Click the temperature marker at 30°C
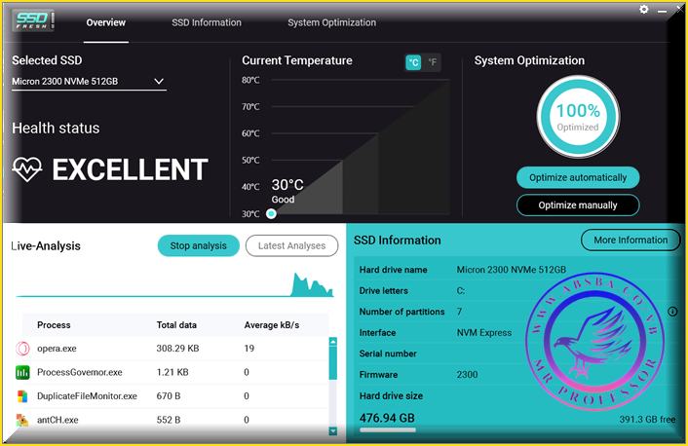The width and height of the screenshot is (688, 446). pos(271,213)
